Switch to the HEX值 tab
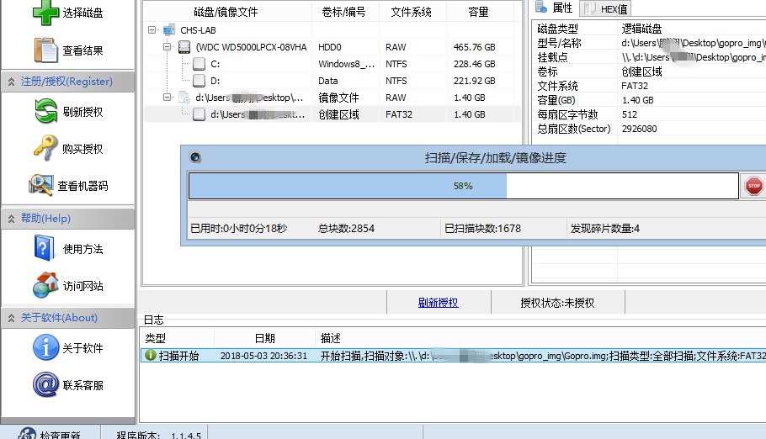This screenshot has height=439, width=766. 606,8
